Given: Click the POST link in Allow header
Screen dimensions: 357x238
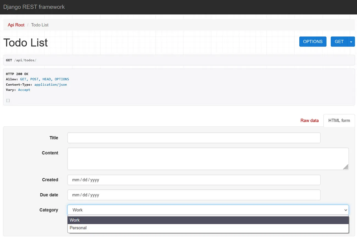Looking at the screenshot, I should (34, 79).
